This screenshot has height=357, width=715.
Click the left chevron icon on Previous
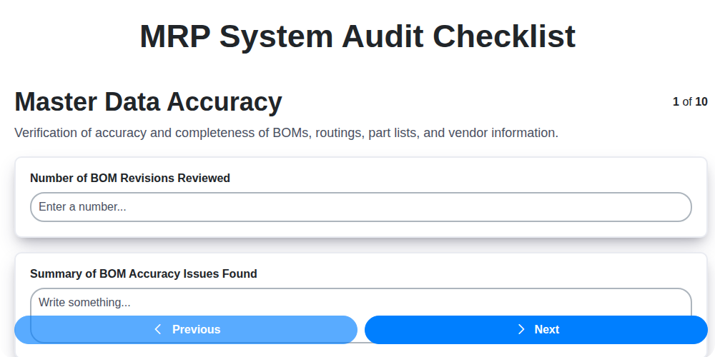click(158, 329)
